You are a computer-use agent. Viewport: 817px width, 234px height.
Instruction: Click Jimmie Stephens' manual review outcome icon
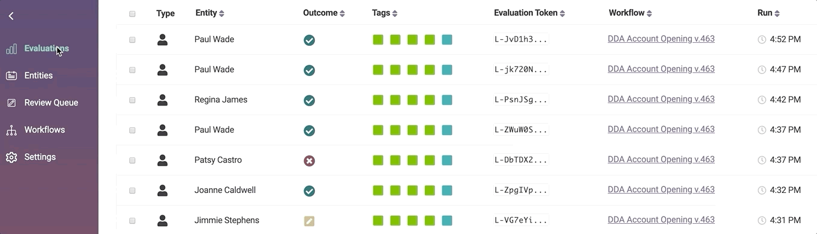pyautogui.click(x=309, y=221)
